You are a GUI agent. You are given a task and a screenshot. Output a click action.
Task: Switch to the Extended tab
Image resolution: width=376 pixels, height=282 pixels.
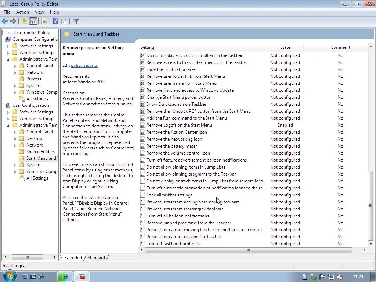coord(73,257)
